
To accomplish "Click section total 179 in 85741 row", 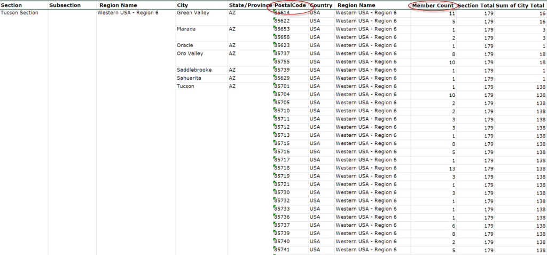I will pos(488,251).
